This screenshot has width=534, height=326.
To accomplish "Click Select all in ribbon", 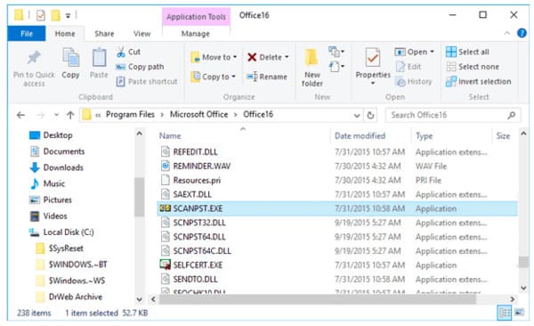I will click(467, 52).
